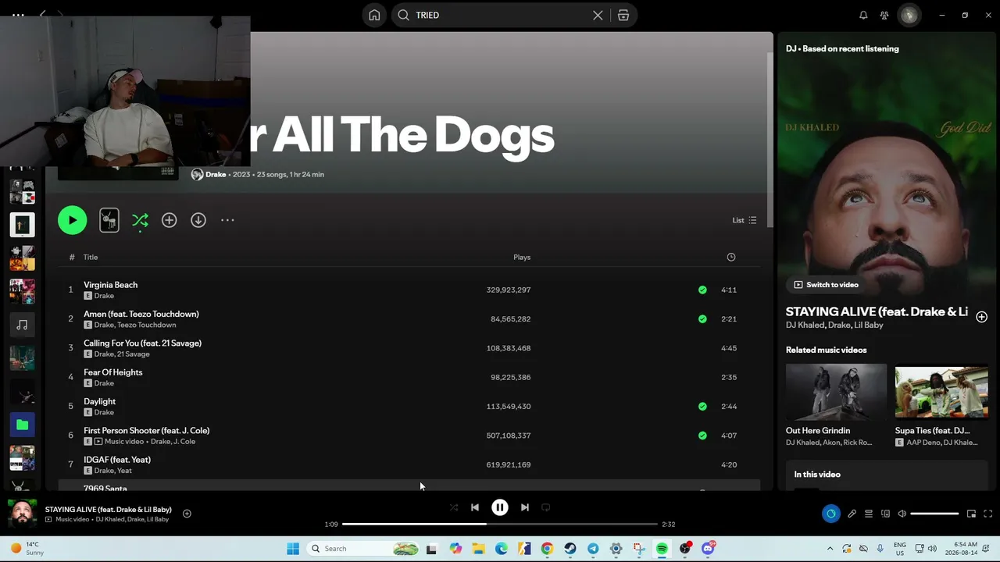1000x562 pixels.
Task: Switch to video in Now Playing panel
Action: tap(827, 285)
